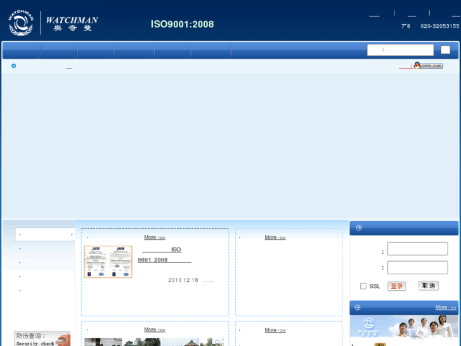Click the phone number 020-32053155
This screenshot has width=461, height=346.
[439, 26]
